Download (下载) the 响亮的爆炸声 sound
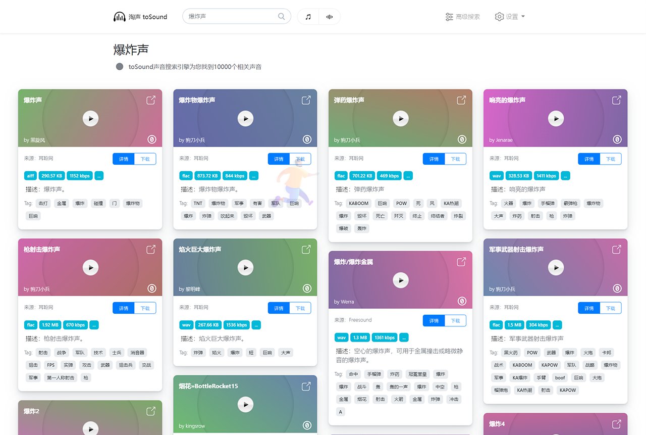 611,159
